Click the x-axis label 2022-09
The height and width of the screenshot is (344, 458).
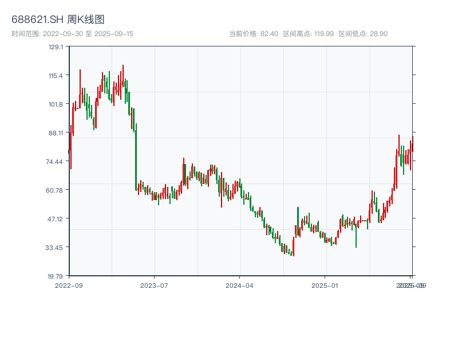point(69,286)
